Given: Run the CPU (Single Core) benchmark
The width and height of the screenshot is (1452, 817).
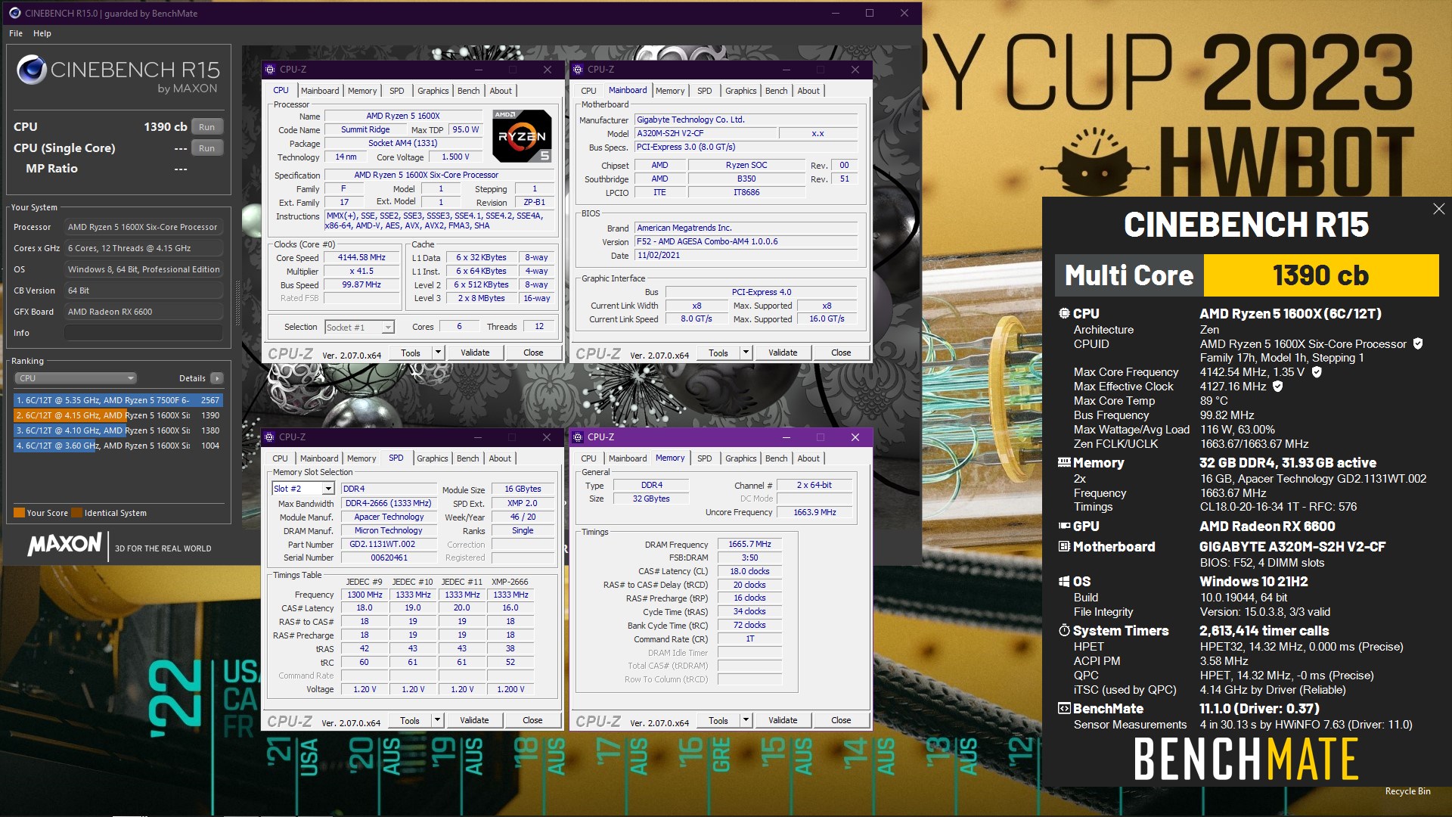Looking at the screenshot, I should pyautogui.click(x=207, y=148).
